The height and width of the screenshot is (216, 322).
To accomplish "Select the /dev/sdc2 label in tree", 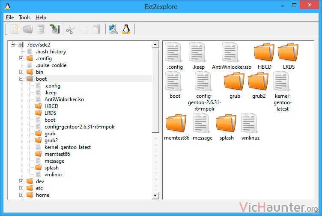I will tap(39, 44).
